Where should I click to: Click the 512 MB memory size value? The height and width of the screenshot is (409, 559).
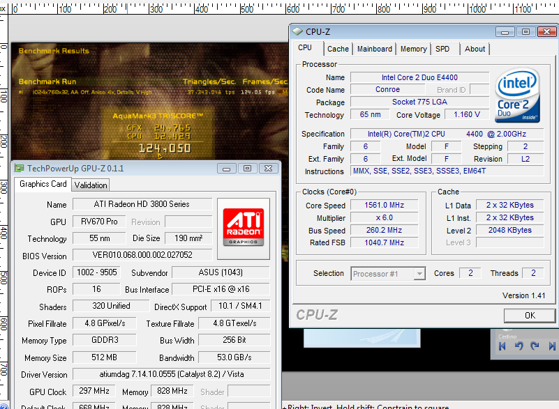[x=105, y=357]
